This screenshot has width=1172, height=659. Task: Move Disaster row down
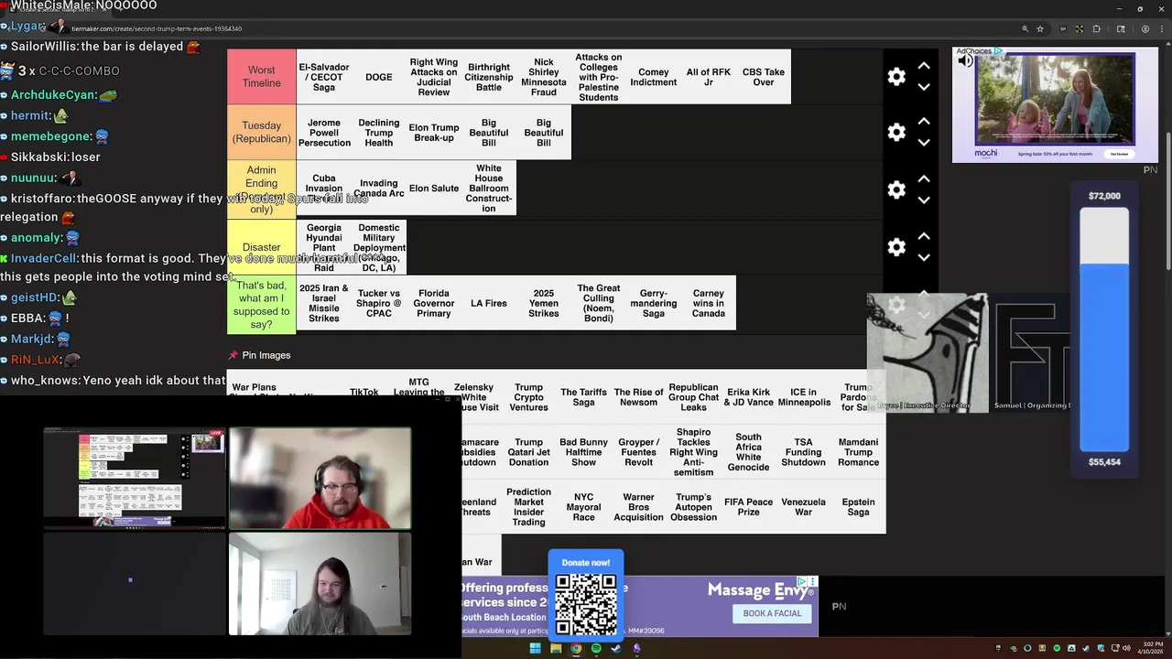click(924, 257)
